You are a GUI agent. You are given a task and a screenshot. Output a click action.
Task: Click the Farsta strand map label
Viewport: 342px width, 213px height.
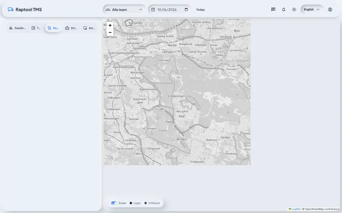pyautogui.click(x=125, y=149)
